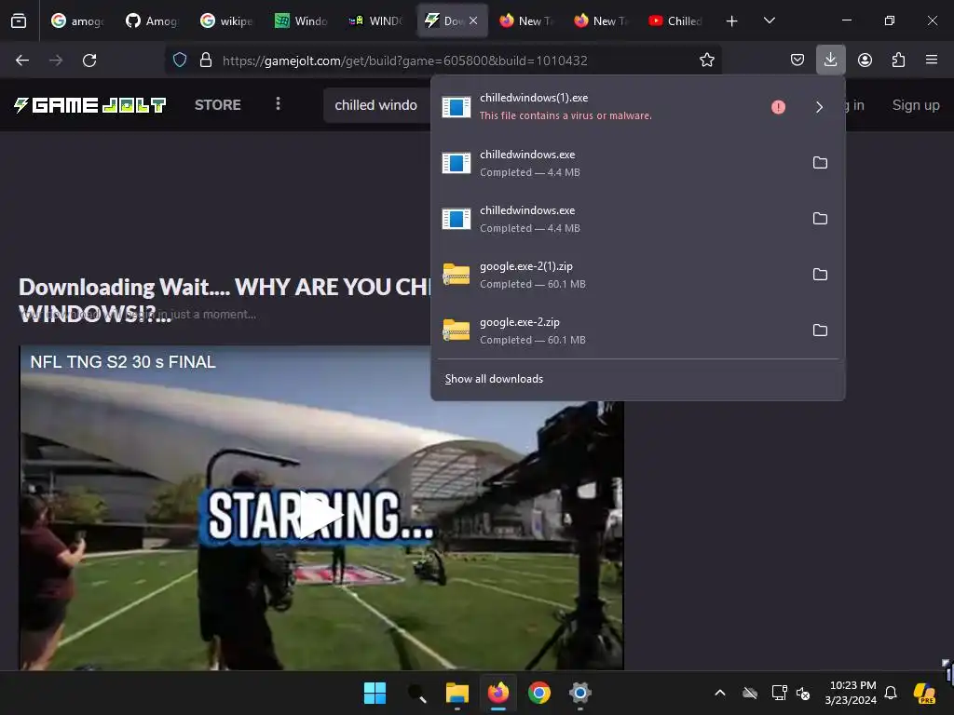This screenshot has height=715, width=954.
Task: Open notification bell in system tray
Action: coord(891,693)
